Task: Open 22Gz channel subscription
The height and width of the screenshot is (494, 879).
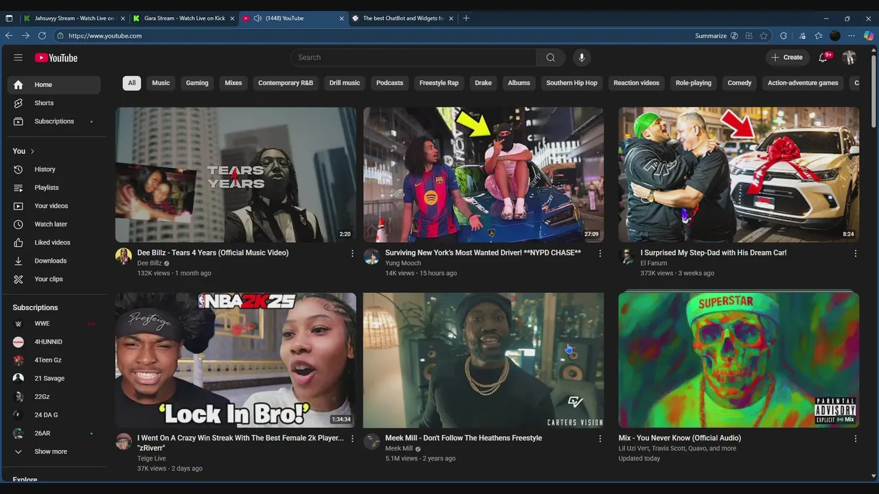Action: pos(54,397)
